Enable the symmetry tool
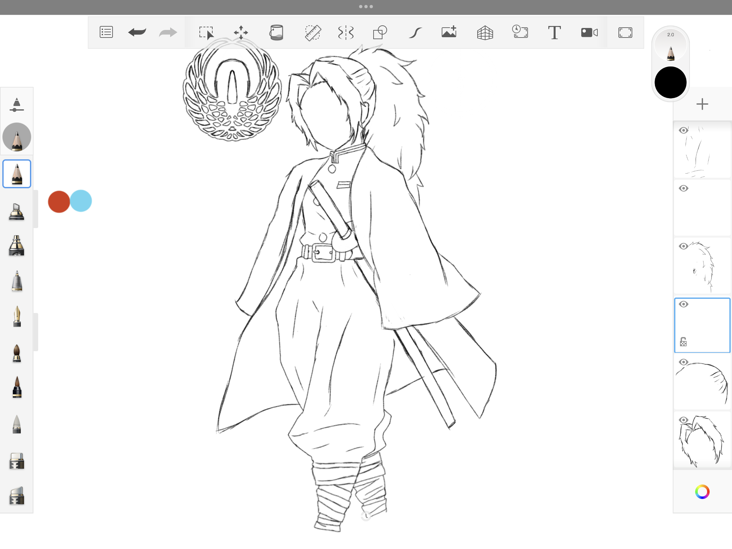The width and height of the screenshot is (732, 549). click(x=346, y=33)
